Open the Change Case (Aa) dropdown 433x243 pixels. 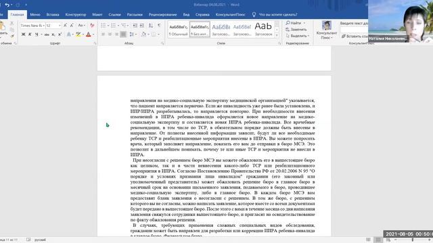click(x=81, y=26)
